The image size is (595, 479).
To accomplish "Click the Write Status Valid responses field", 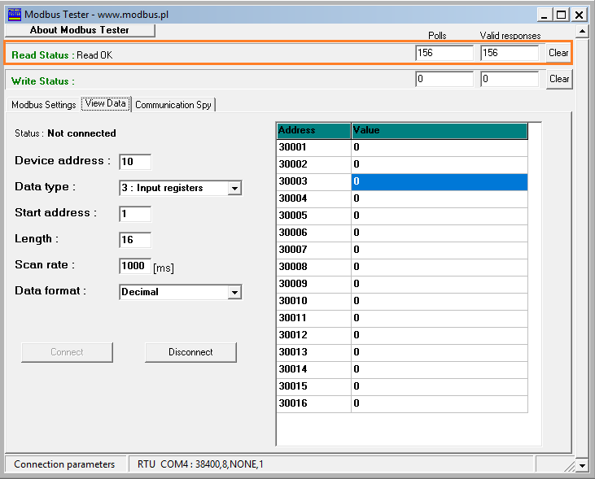I will tap(510, 79).
